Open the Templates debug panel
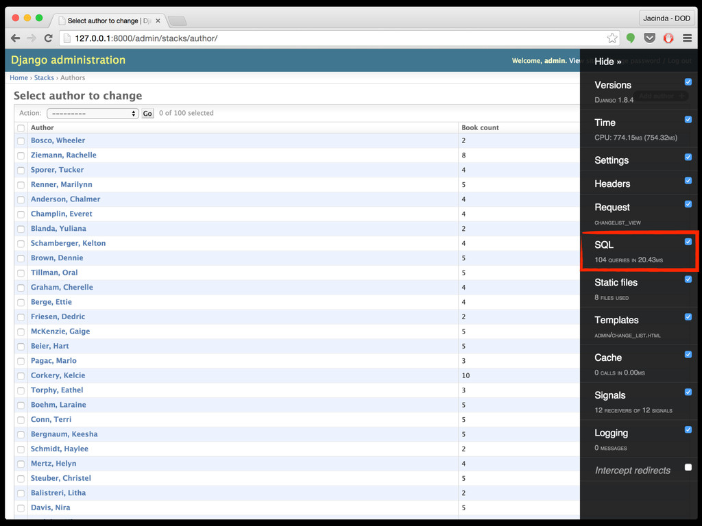This screenshot has height=526, width=702. coord(616,320)
